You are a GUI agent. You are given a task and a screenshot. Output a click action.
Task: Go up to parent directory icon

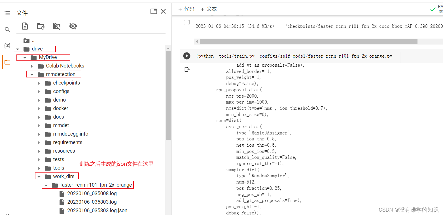[x=26, y=41]
